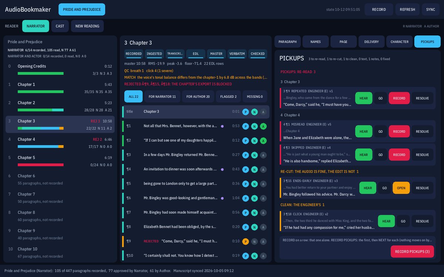Viewport: 444px width, 277px height.
Task: Select Chapter 7 in the chapter list
Action: click(60, 198)
